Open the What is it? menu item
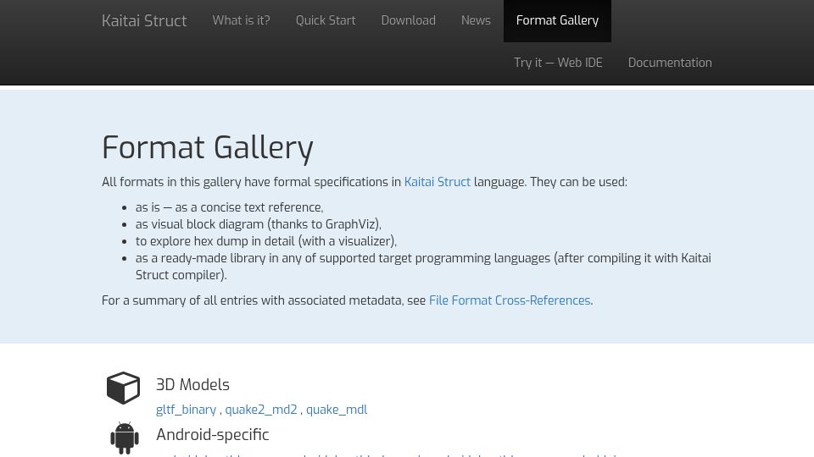Screen dimensions: 814x457 241,20
